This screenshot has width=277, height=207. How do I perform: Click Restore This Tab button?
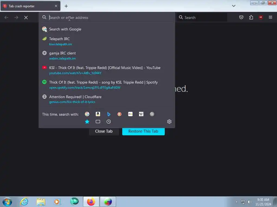[x=143, y=131]
